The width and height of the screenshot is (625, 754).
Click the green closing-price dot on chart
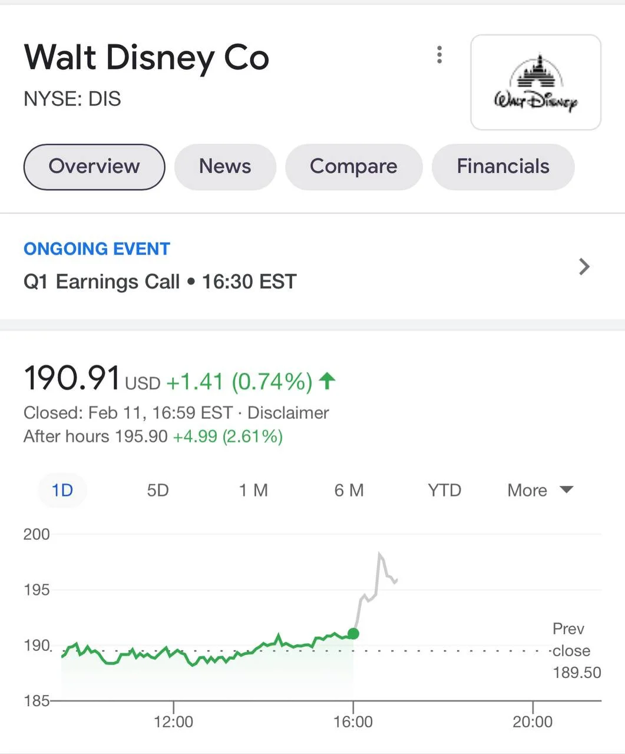[353, 634]
